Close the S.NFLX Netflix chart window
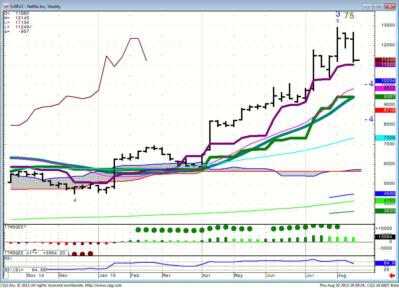 [x=390, y=6]
